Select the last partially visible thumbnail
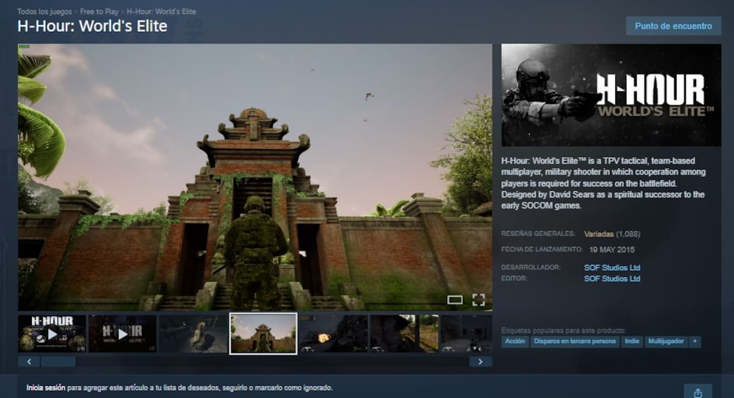Image resolution: width=734 pixels, height=398 pixels. click(466, 334)
